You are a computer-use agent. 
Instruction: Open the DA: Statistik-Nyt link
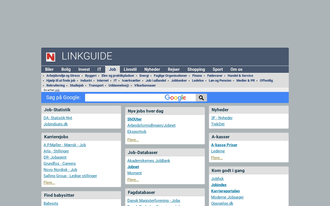[x=58, y=118]
